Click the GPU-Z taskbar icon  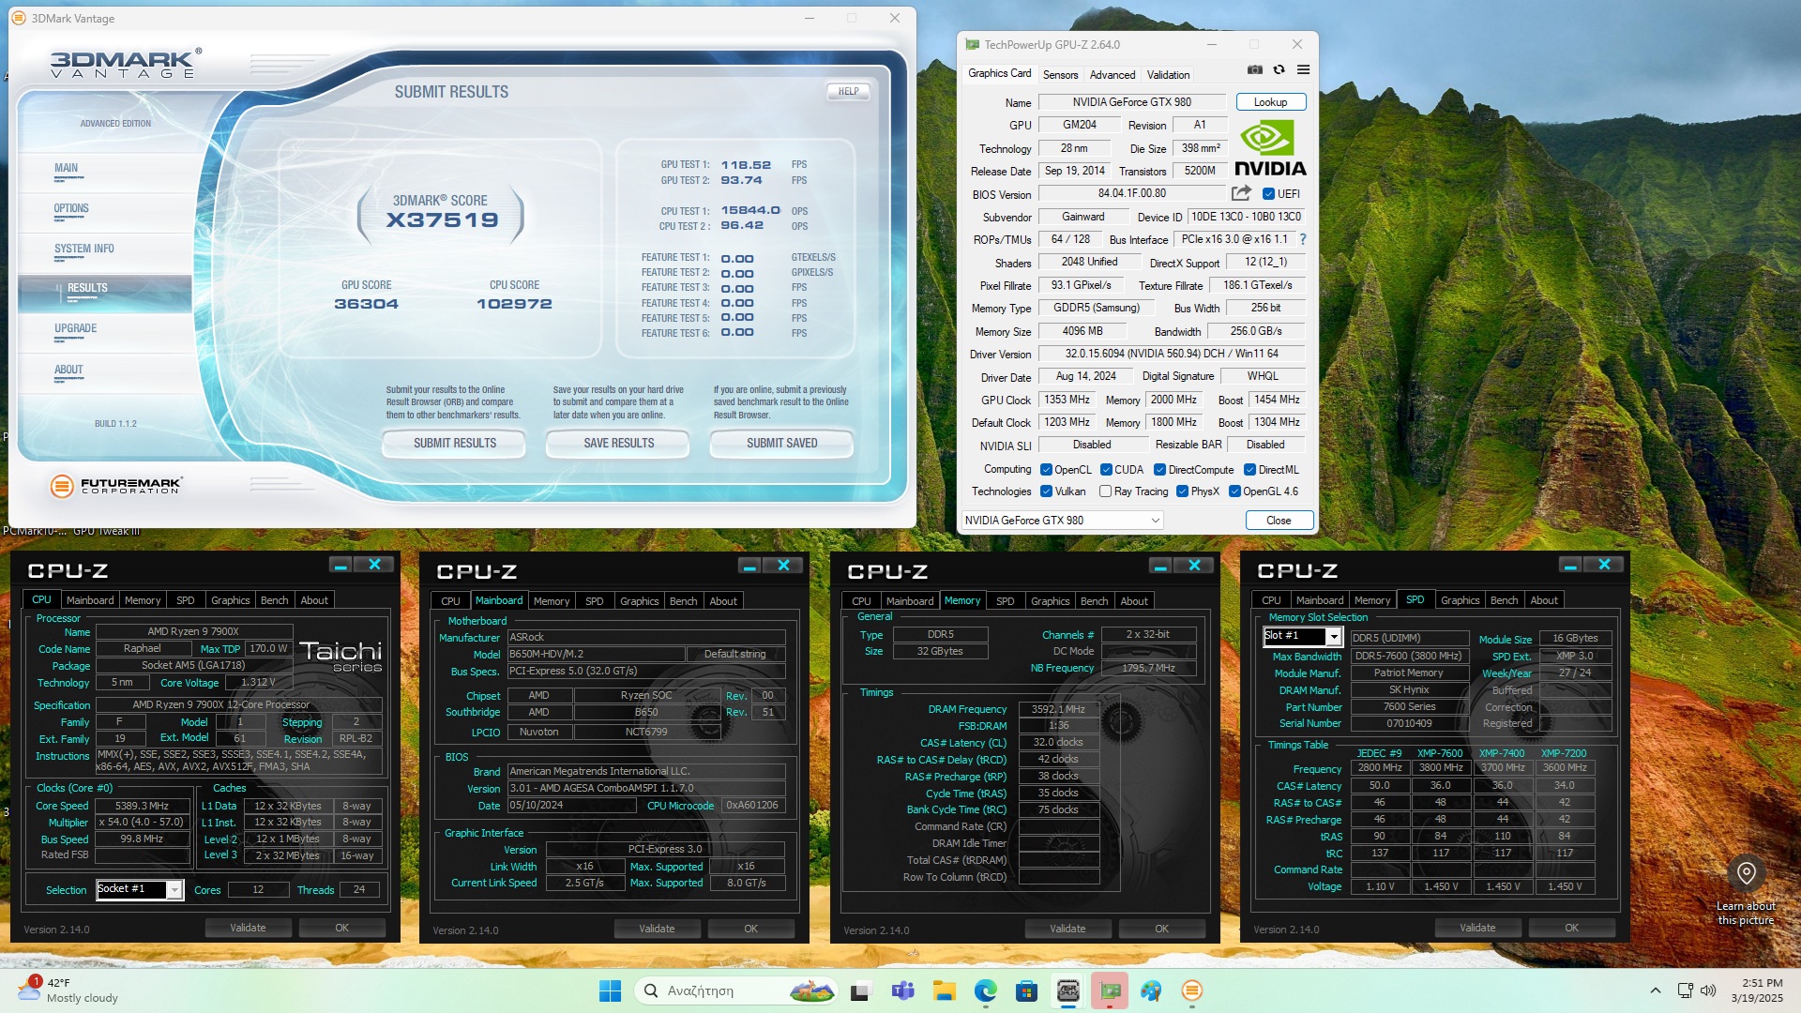pos(1110,990)
